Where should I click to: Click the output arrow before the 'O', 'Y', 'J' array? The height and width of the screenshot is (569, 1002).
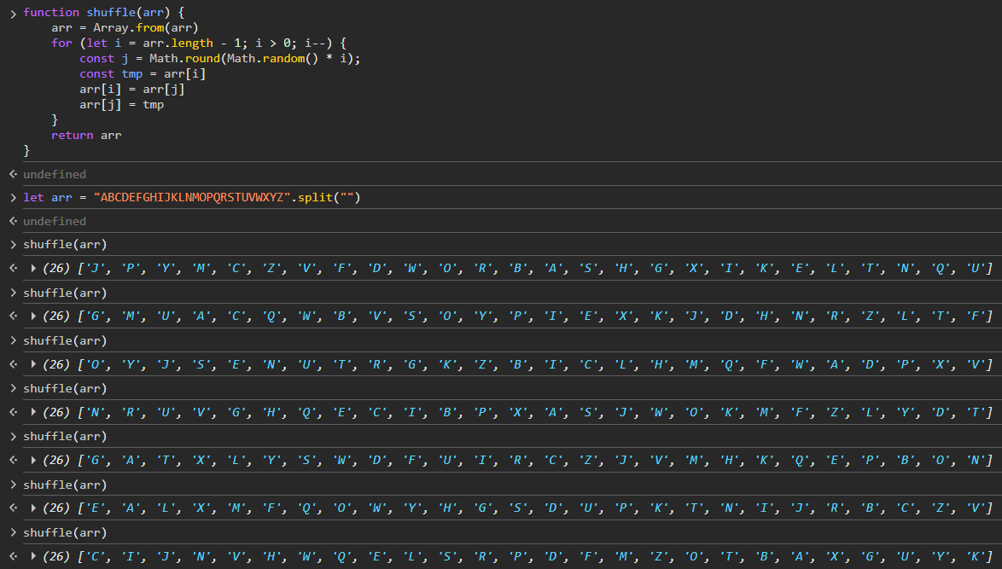tap(13, 364)
